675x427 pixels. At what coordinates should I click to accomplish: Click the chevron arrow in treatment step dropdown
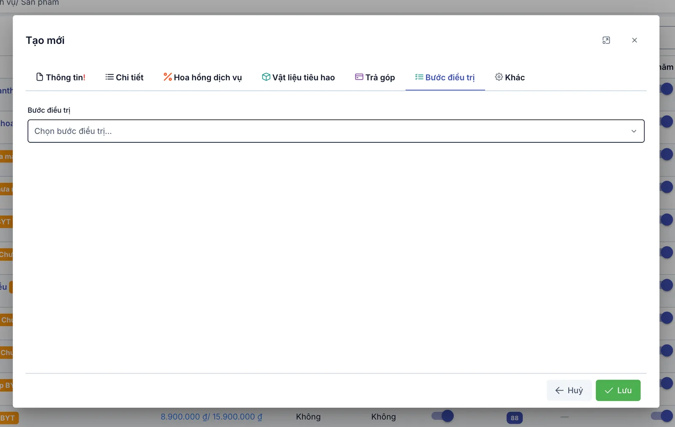(x=634, y=131)
